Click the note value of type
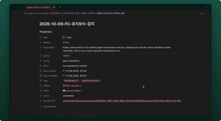The width and height of the screenshot is (221, 121). 69,37
